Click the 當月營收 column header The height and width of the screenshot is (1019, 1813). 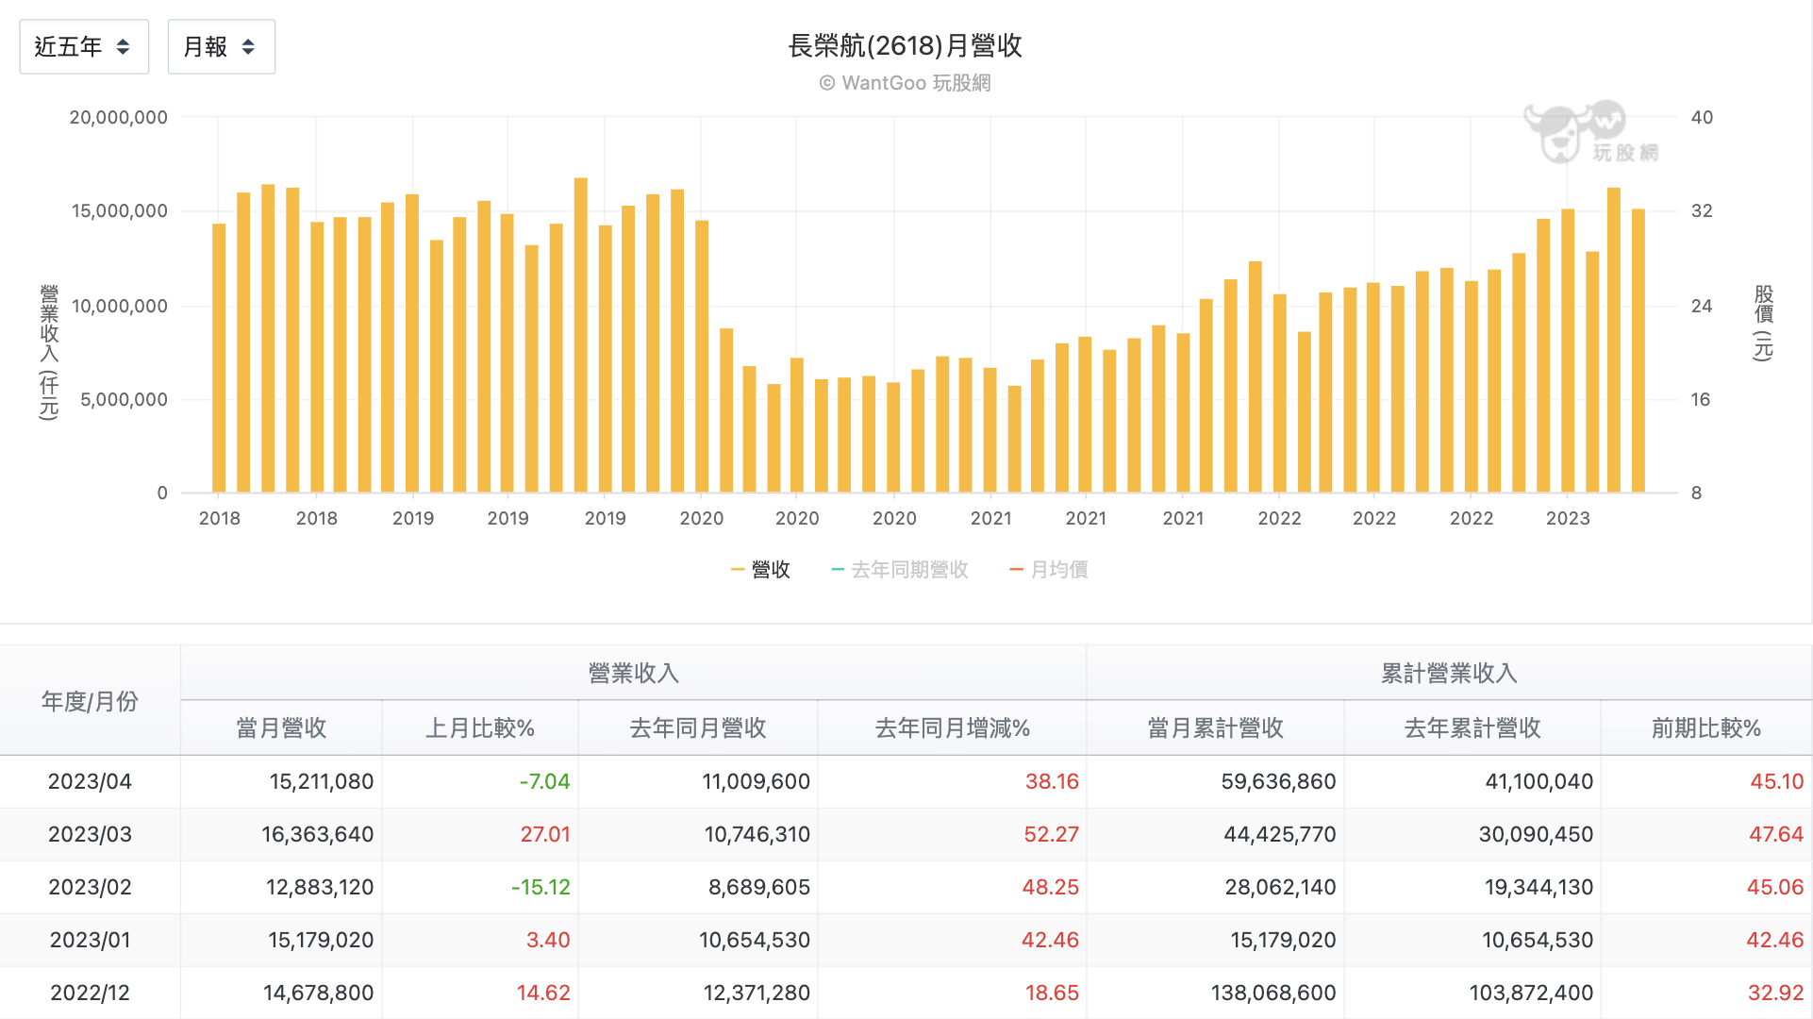coord(281,728)
